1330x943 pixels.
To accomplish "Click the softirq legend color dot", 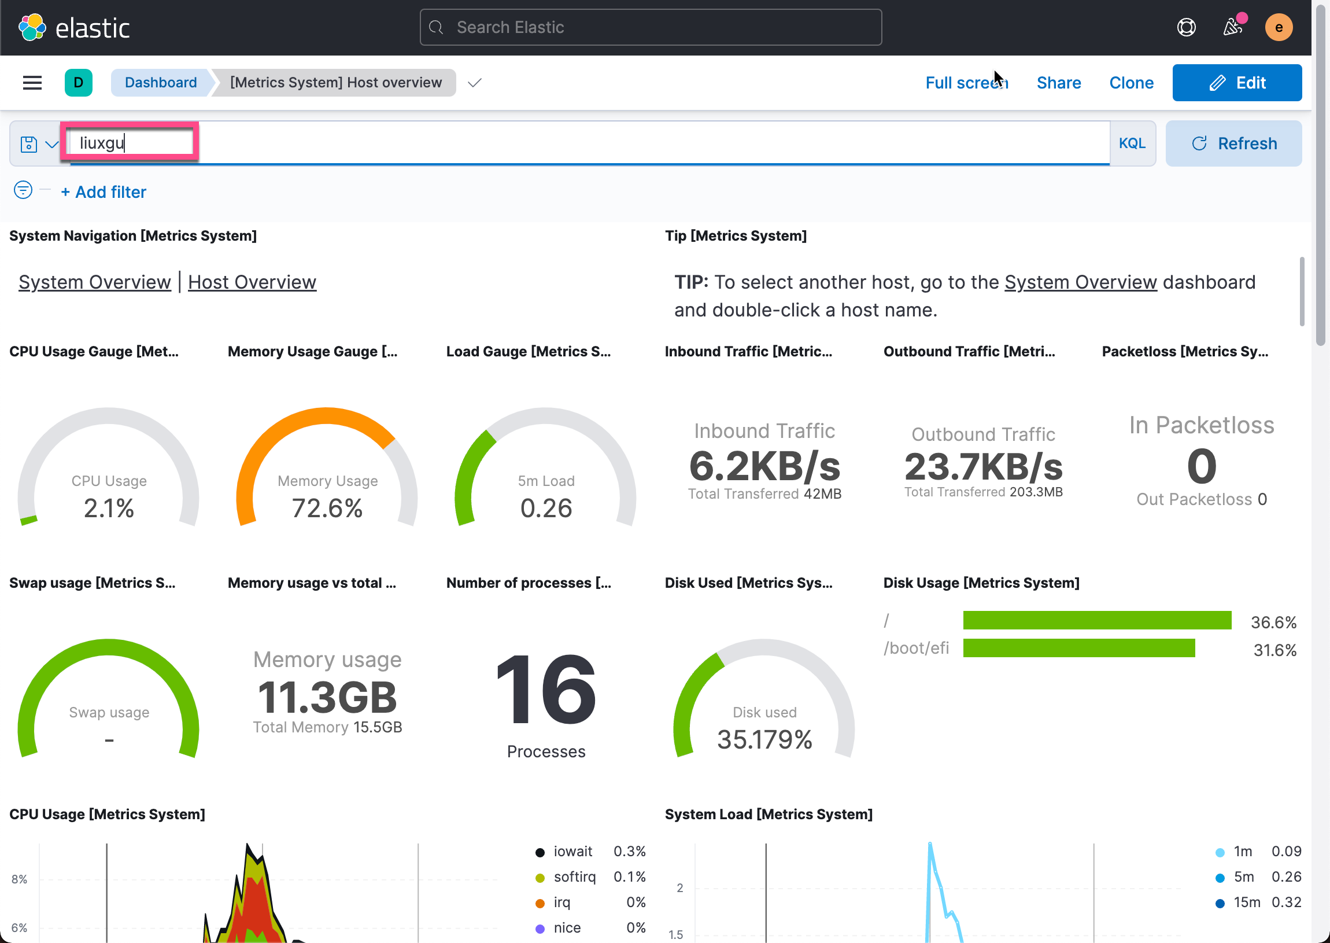I will tap(540, 878).
